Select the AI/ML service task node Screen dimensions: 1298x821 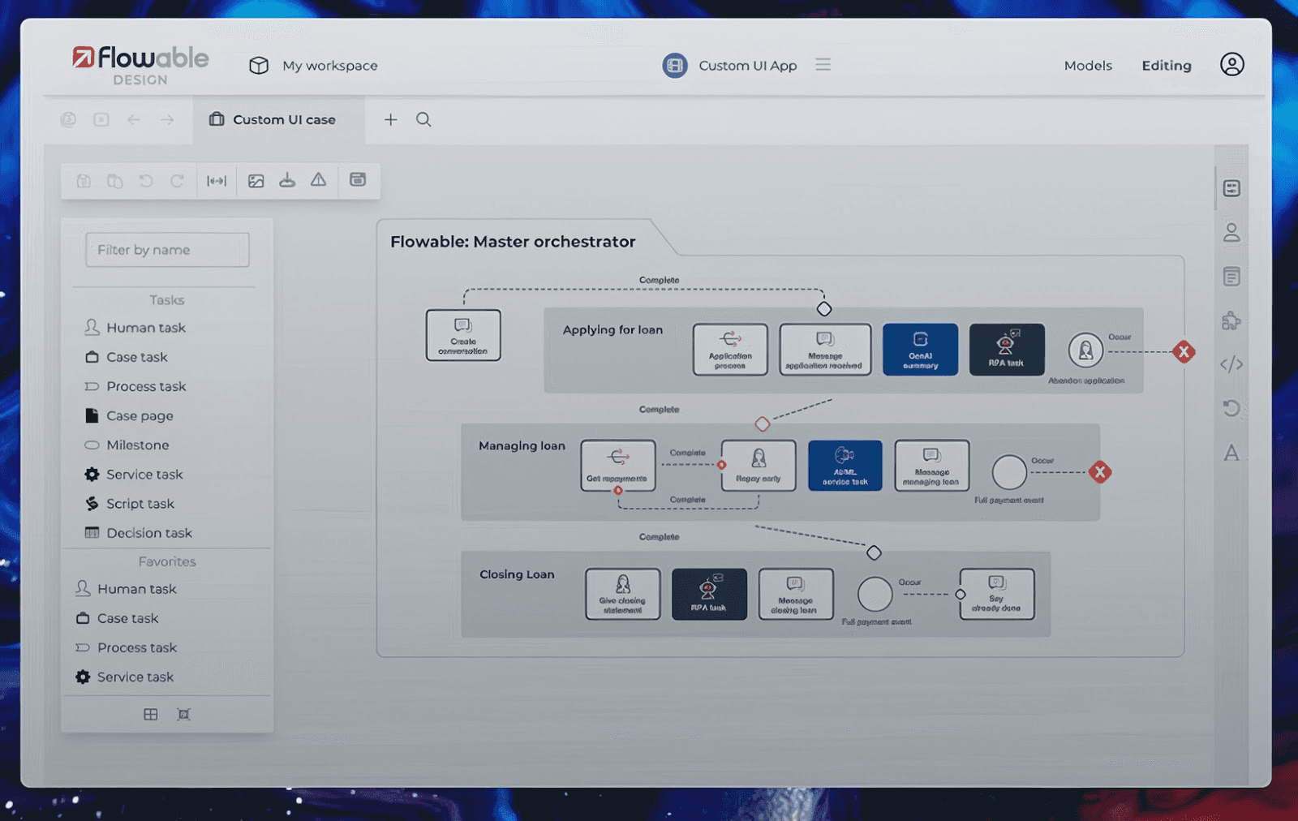(845, 466)
